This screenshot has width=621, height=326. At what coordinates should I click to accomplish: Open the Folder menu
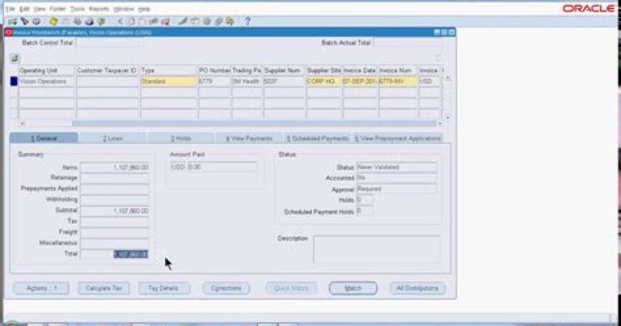58,9
